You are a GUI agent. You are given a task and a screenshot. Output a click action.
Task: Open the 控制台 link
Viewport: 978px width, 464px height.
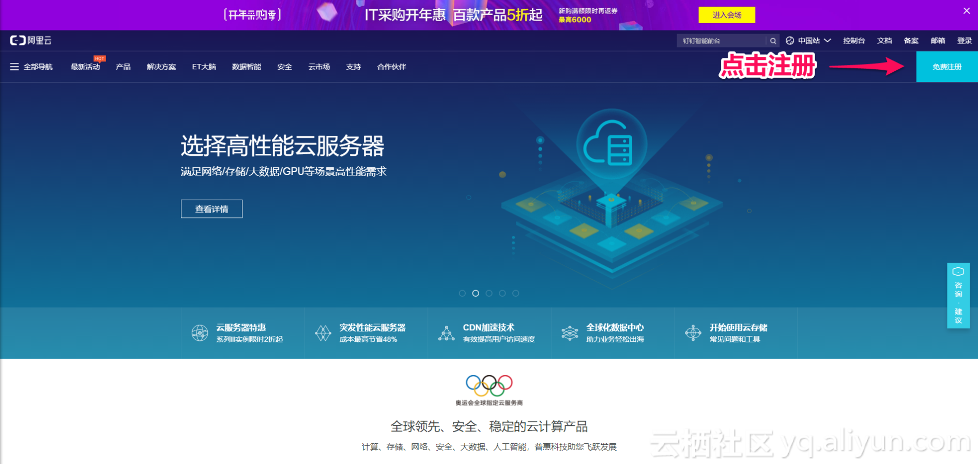pos(854,41)
